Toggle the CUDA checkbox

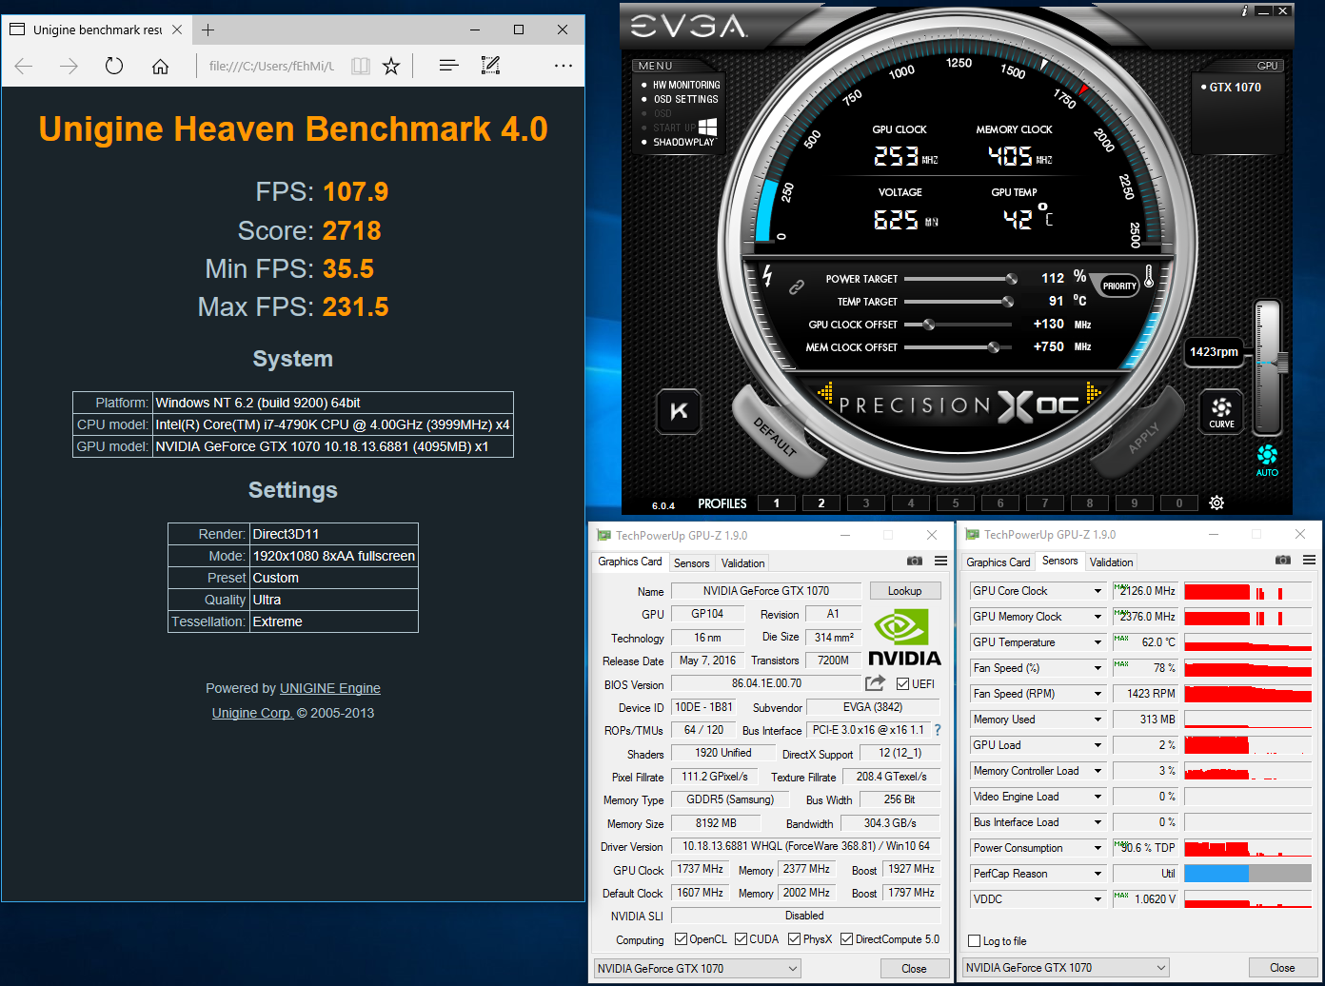click(x=741, y=939)
